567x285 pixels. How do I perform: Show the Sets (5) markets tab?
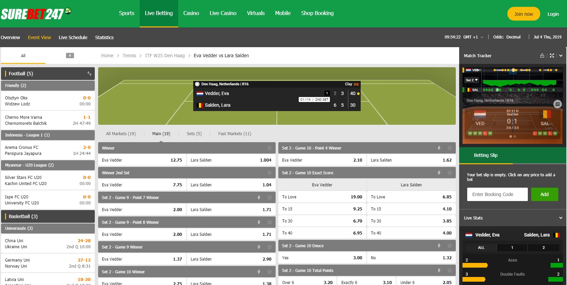tap(194, 134)
